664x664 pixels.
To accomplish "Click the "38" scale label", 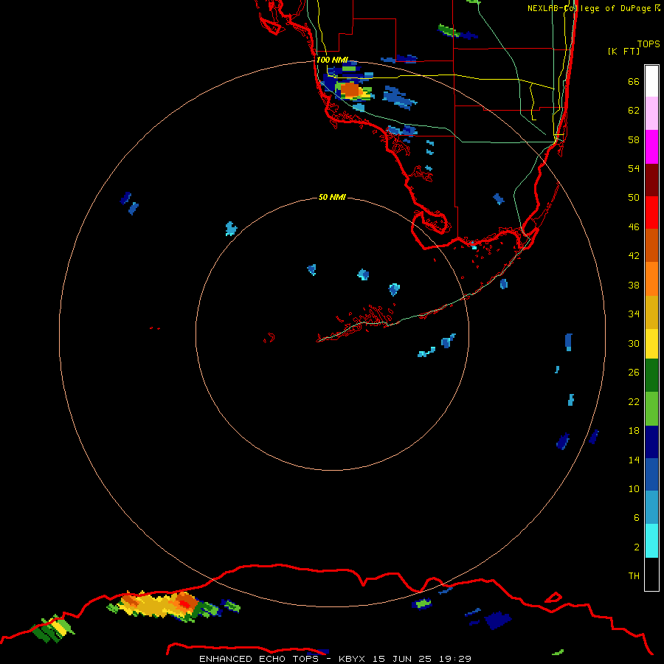I will click(634, 286).
